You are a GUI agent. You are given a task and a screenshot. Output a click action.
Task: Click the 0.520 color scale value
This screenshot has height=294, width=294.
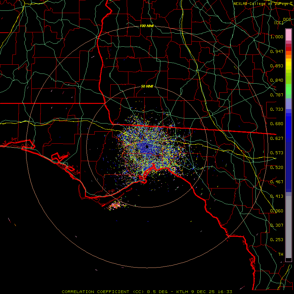(277, 168)
